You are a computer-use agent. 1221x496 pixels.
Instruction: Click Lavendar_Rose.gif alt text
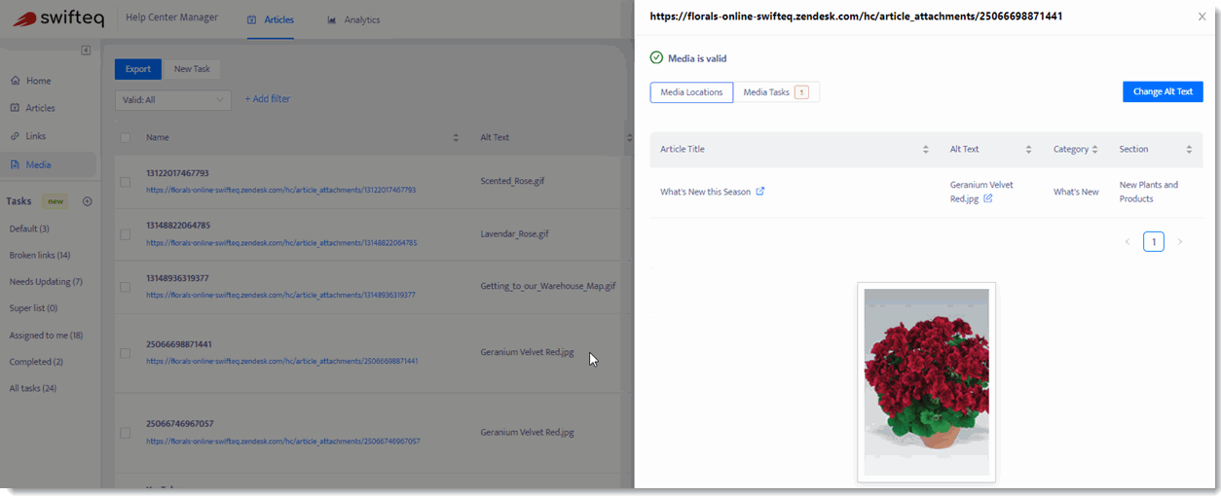point(515,234)
